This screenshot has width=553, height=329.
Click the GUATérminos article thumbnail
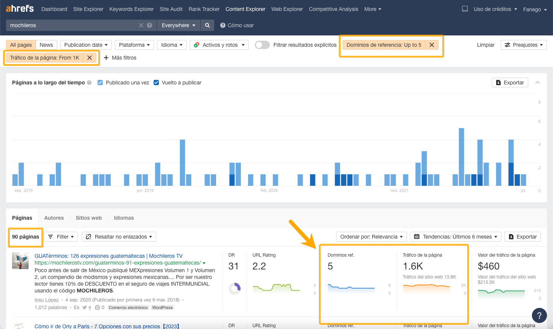click(20, 260)
